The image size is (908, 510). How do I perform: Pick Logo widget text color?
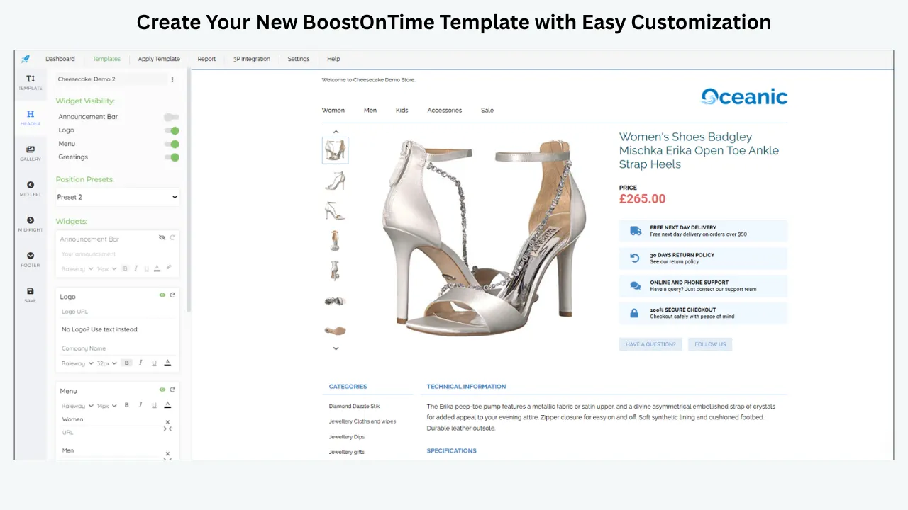coord(167,363)
